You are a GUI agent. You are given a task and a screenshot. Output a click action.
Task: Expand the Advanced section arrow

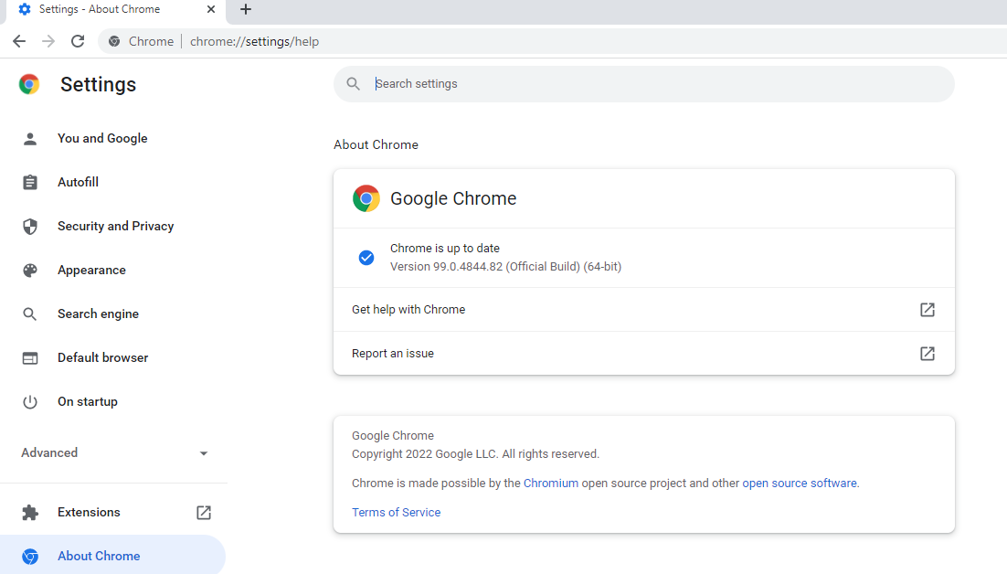(204, 453)
